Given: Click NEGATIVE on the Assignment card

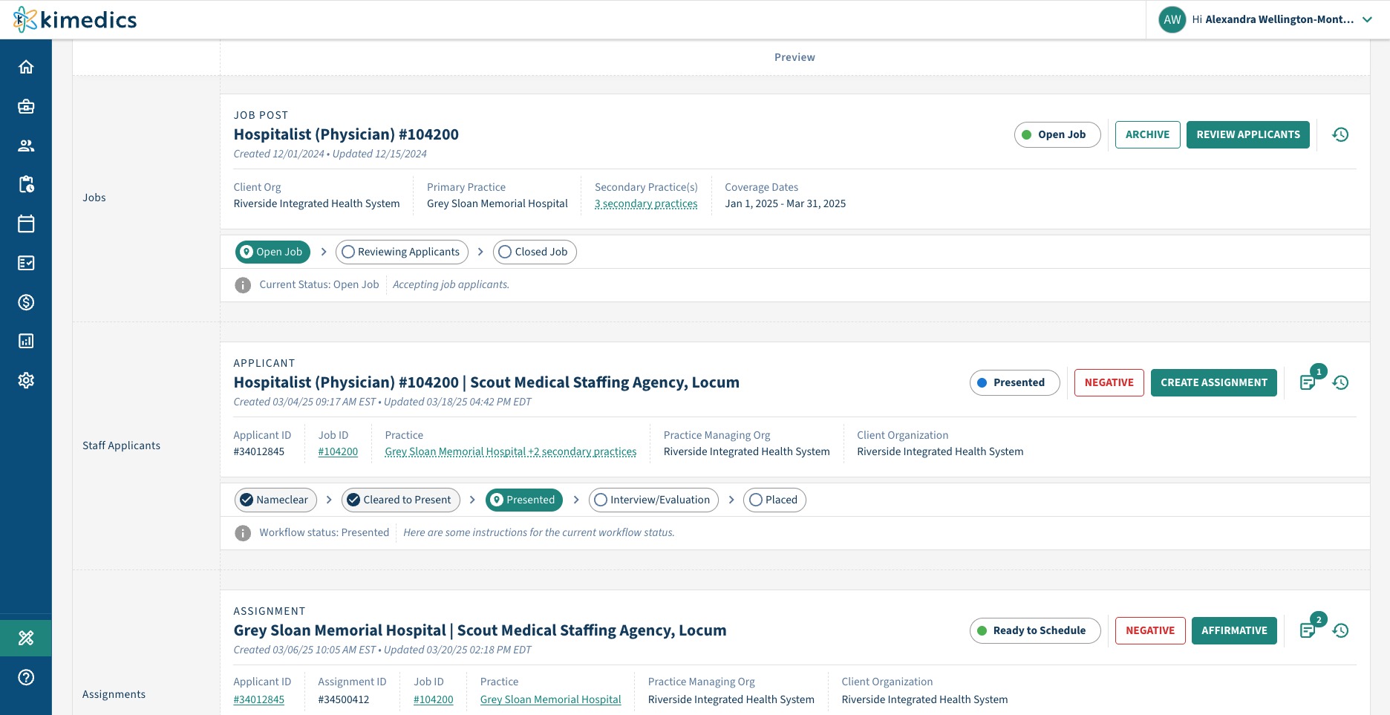Looking at the screenshot, I should (1150, 630).
